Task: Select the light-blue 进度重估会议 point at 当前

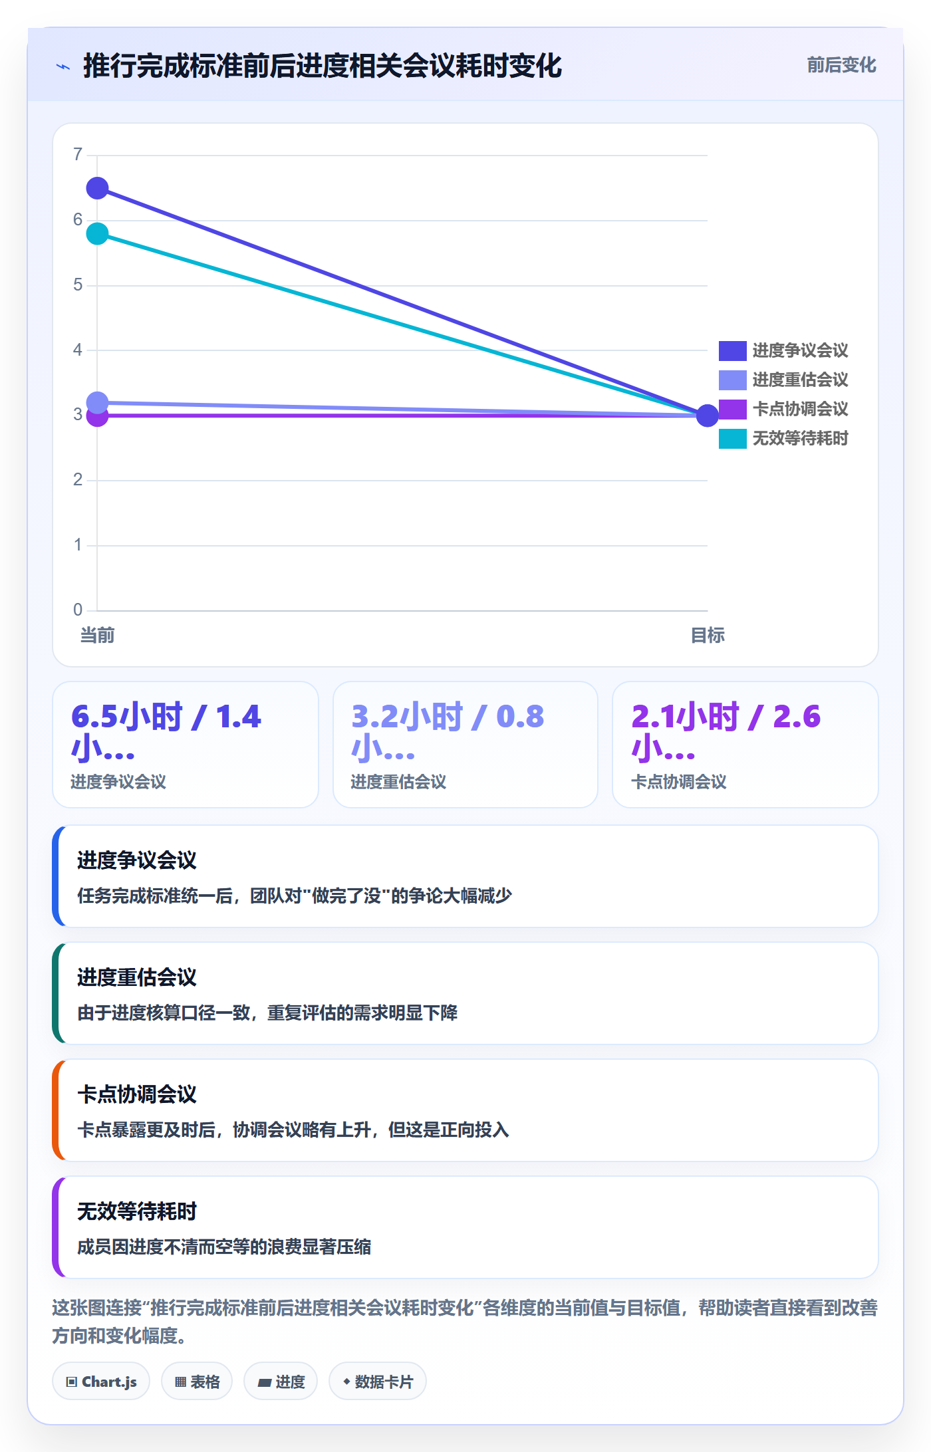Action: click(98, 402)
